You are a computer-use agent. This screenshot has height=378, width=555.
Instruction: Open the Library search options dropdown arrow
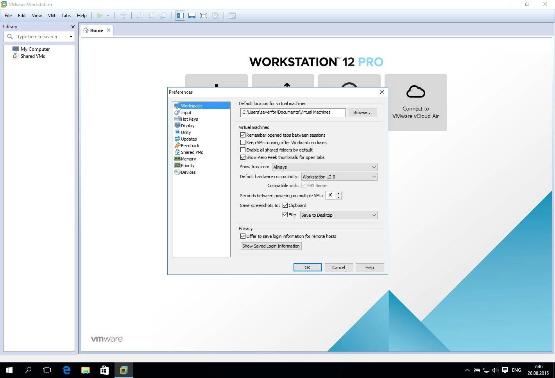(x=71, y=37)
